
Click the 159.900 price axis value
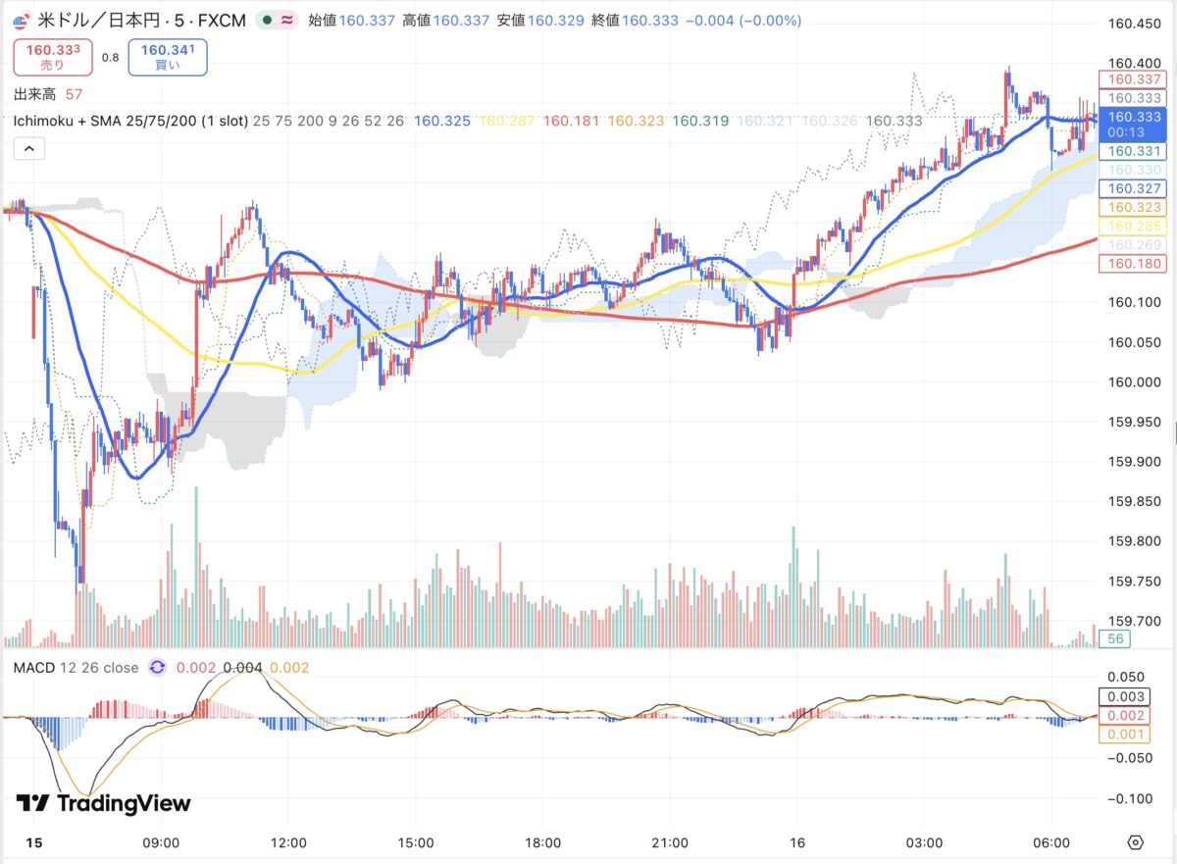(1134, 462)
